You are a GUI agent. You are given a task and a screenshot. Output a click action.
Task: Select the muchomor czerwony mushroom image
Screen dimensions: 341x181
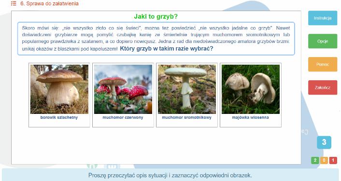pyautogui.click(x=123, y=89)
